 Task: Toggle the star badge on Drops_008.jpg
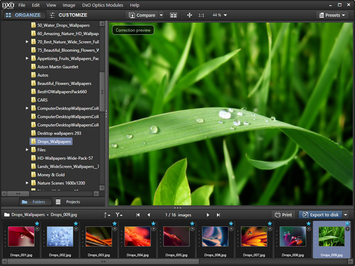[309, 224]
